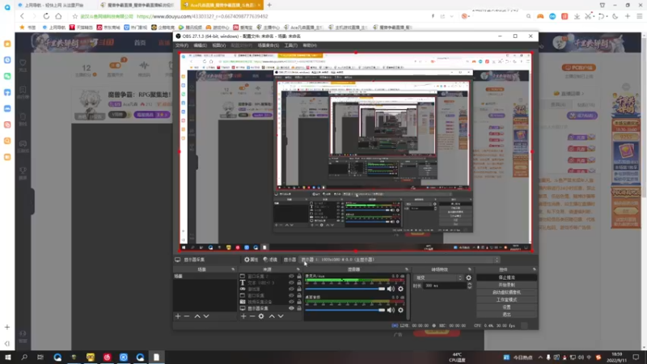
Task: Open Windows taskbar search
Action: (x=24, y=358)
